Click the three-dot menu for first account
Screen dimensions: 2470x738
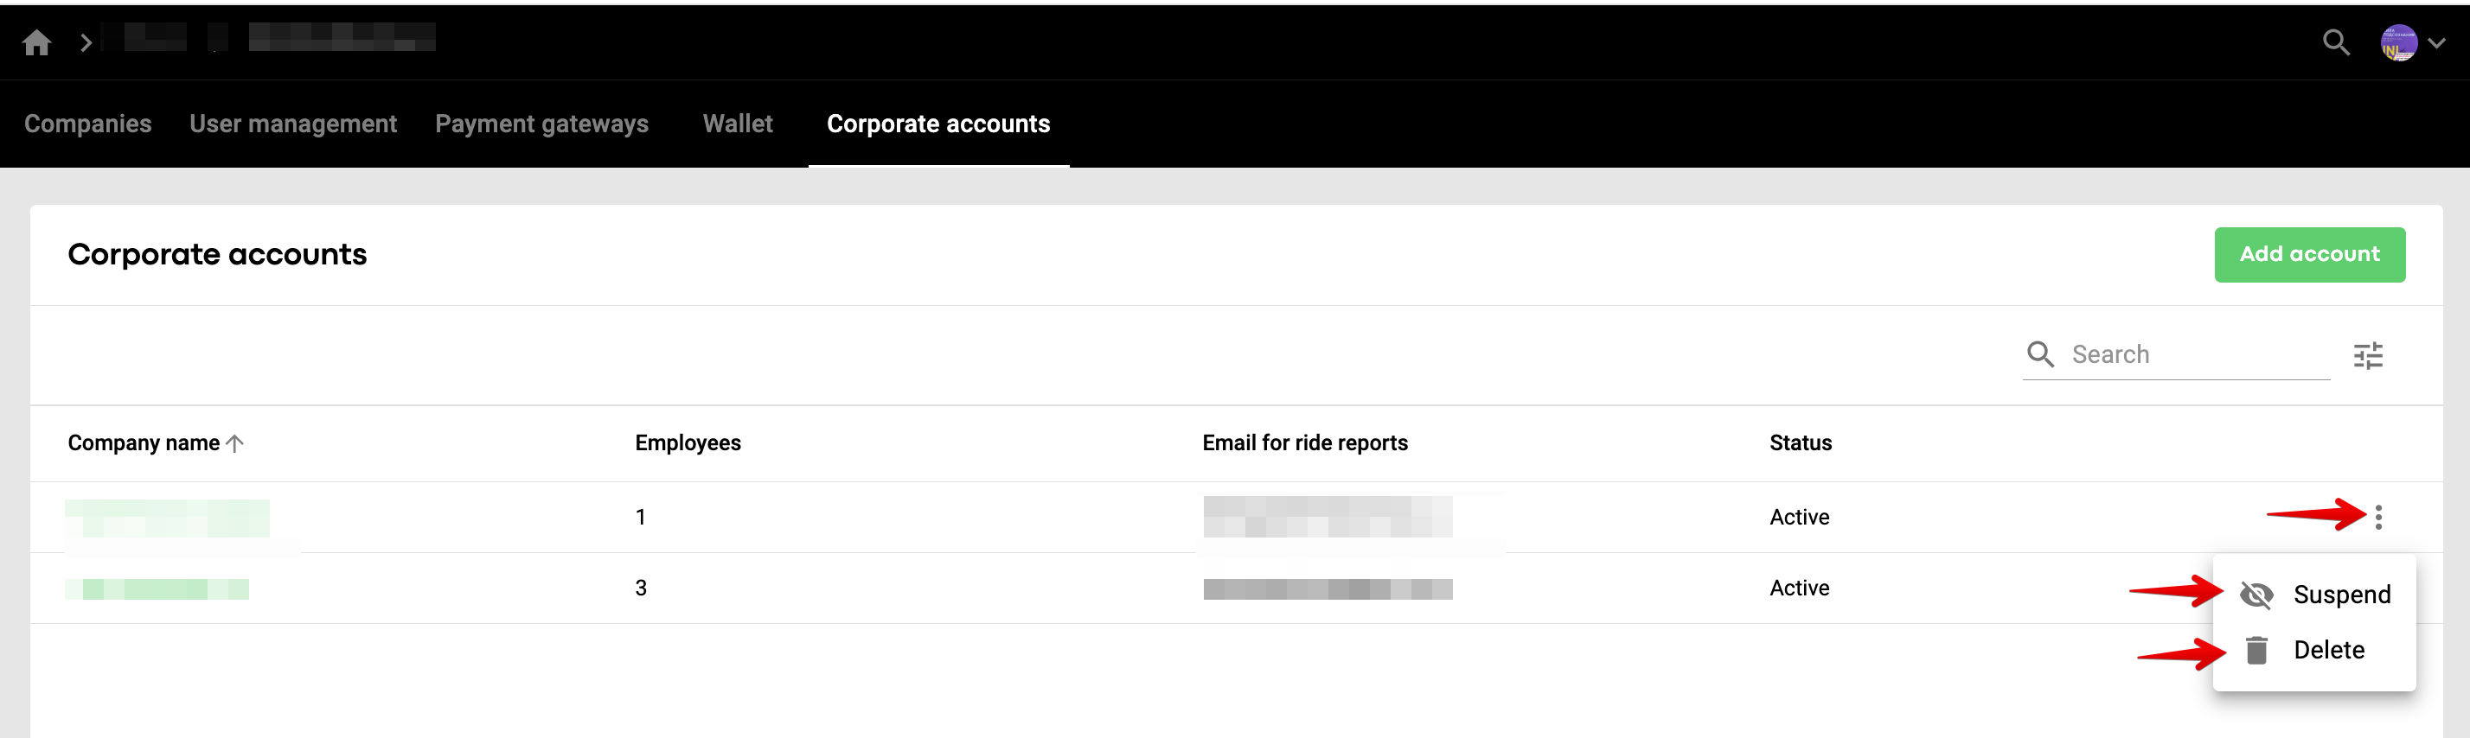(2378, 518)
